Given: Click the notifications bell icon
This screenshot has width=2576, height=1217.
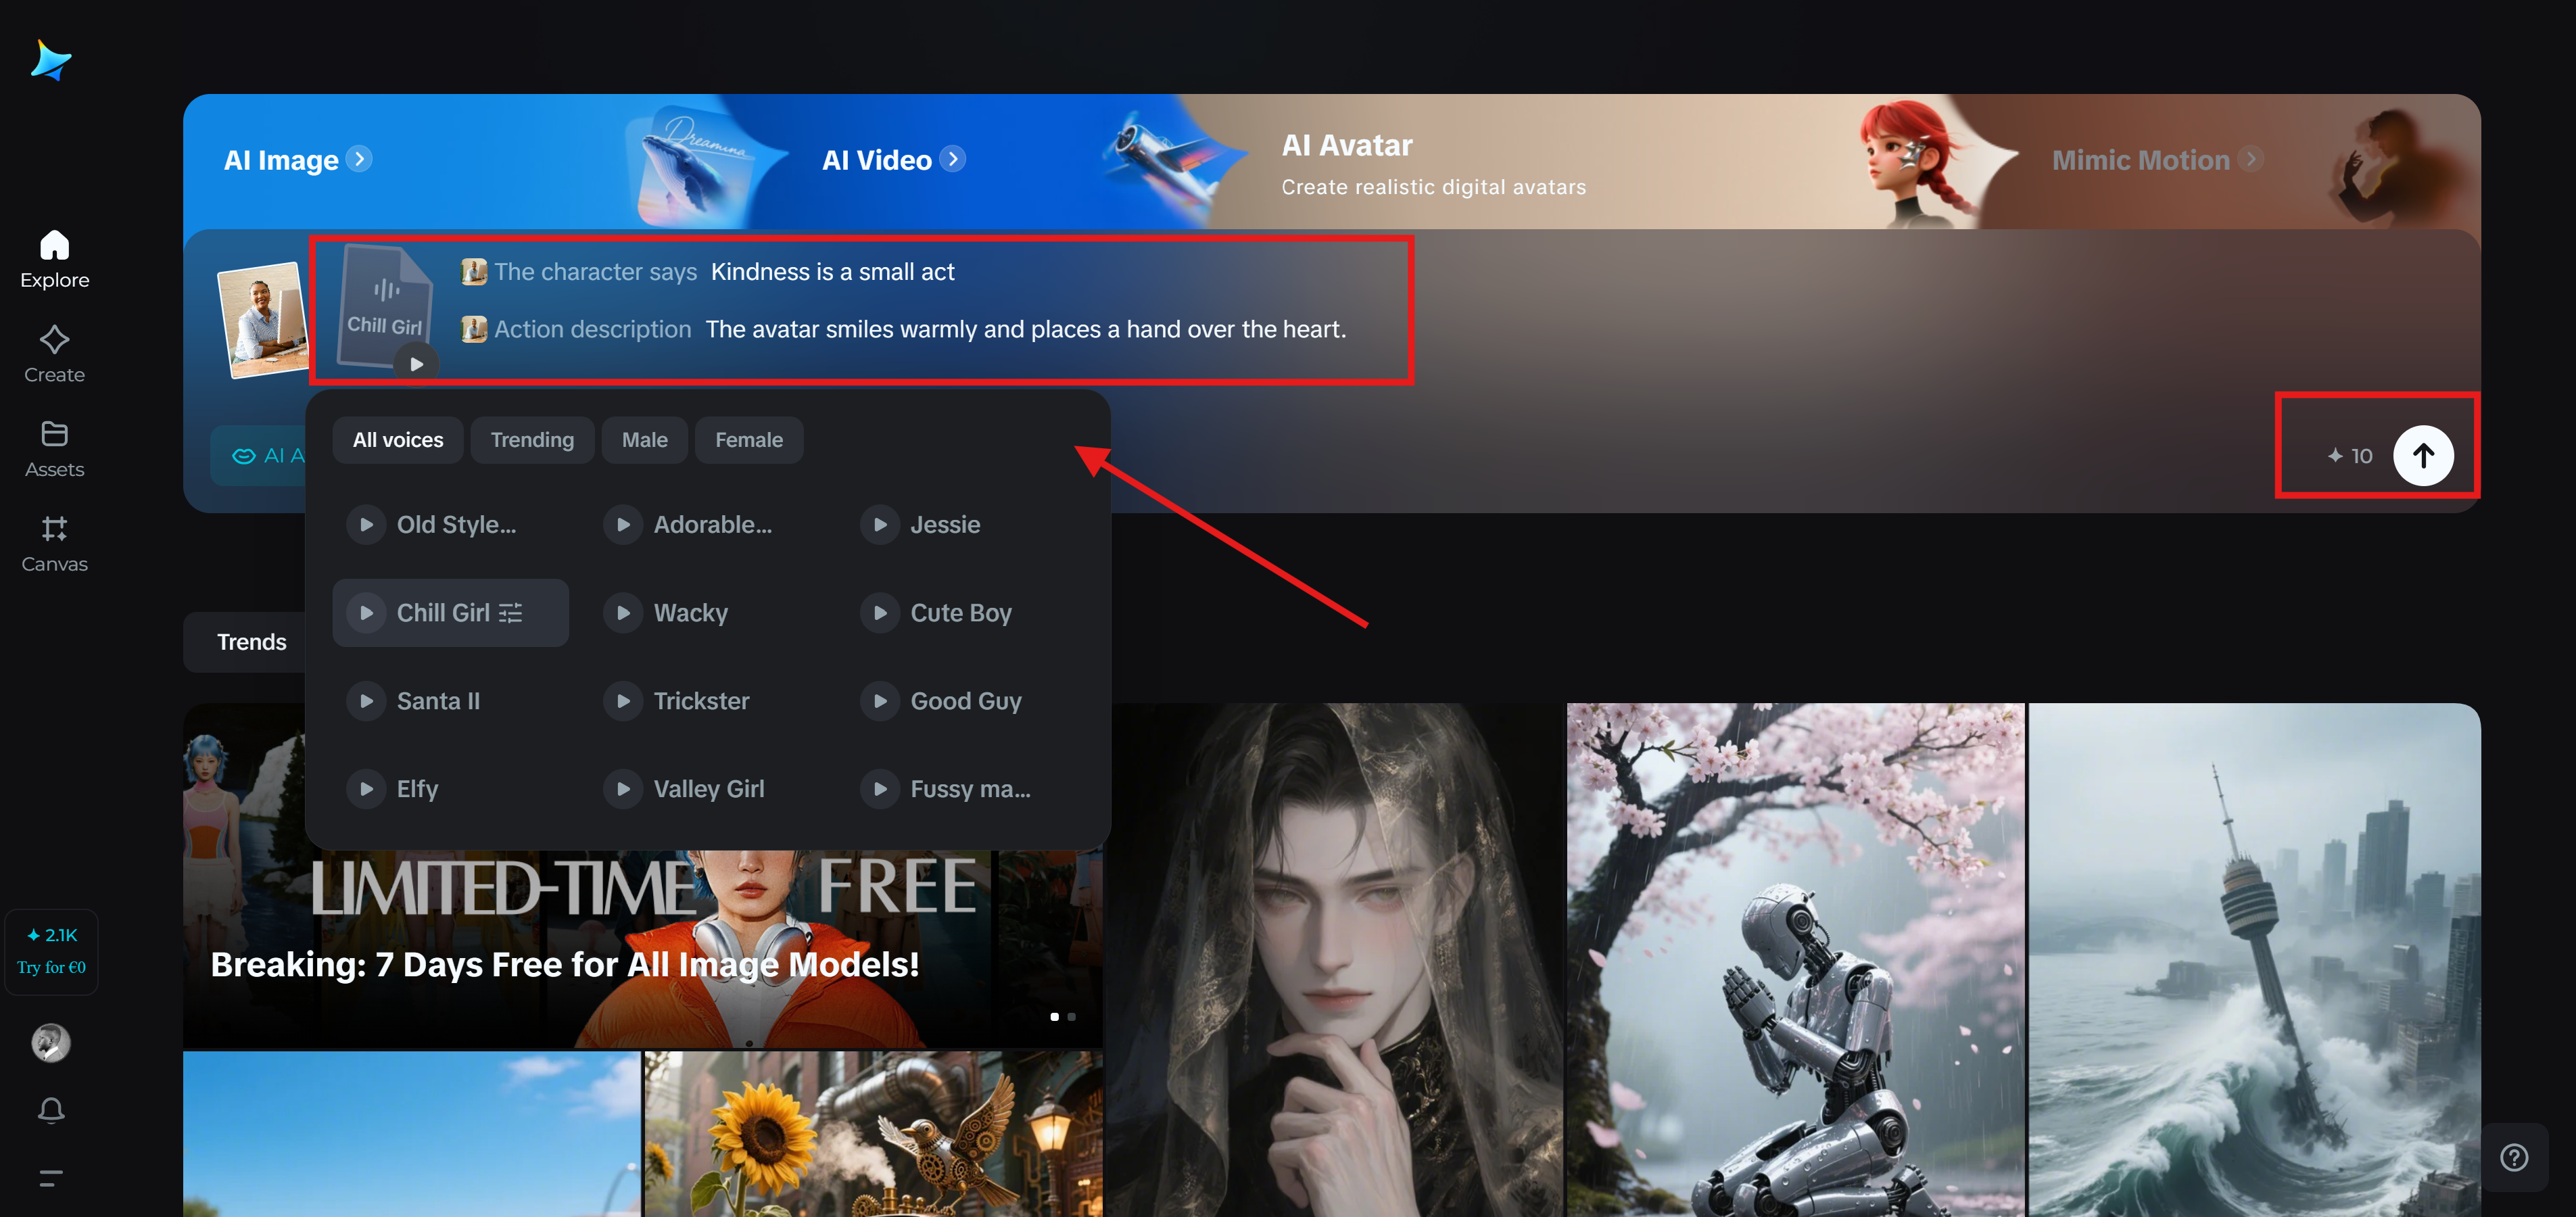Looking at the screenshot, I should 51,1110.
